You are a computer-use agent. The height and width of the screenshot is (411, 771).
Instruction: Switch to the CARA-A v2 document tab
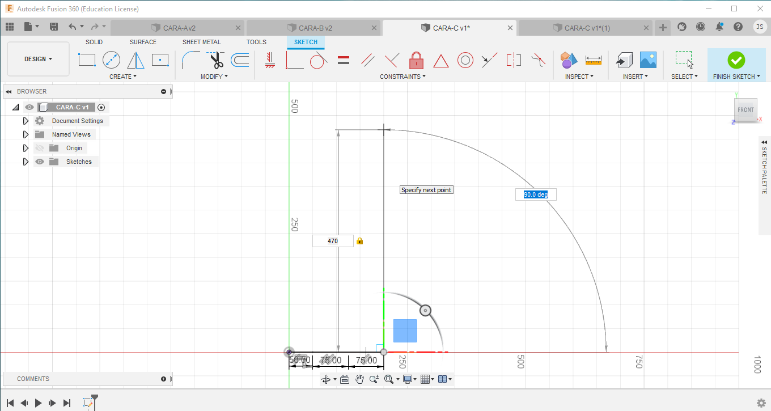tap(177, 27)
